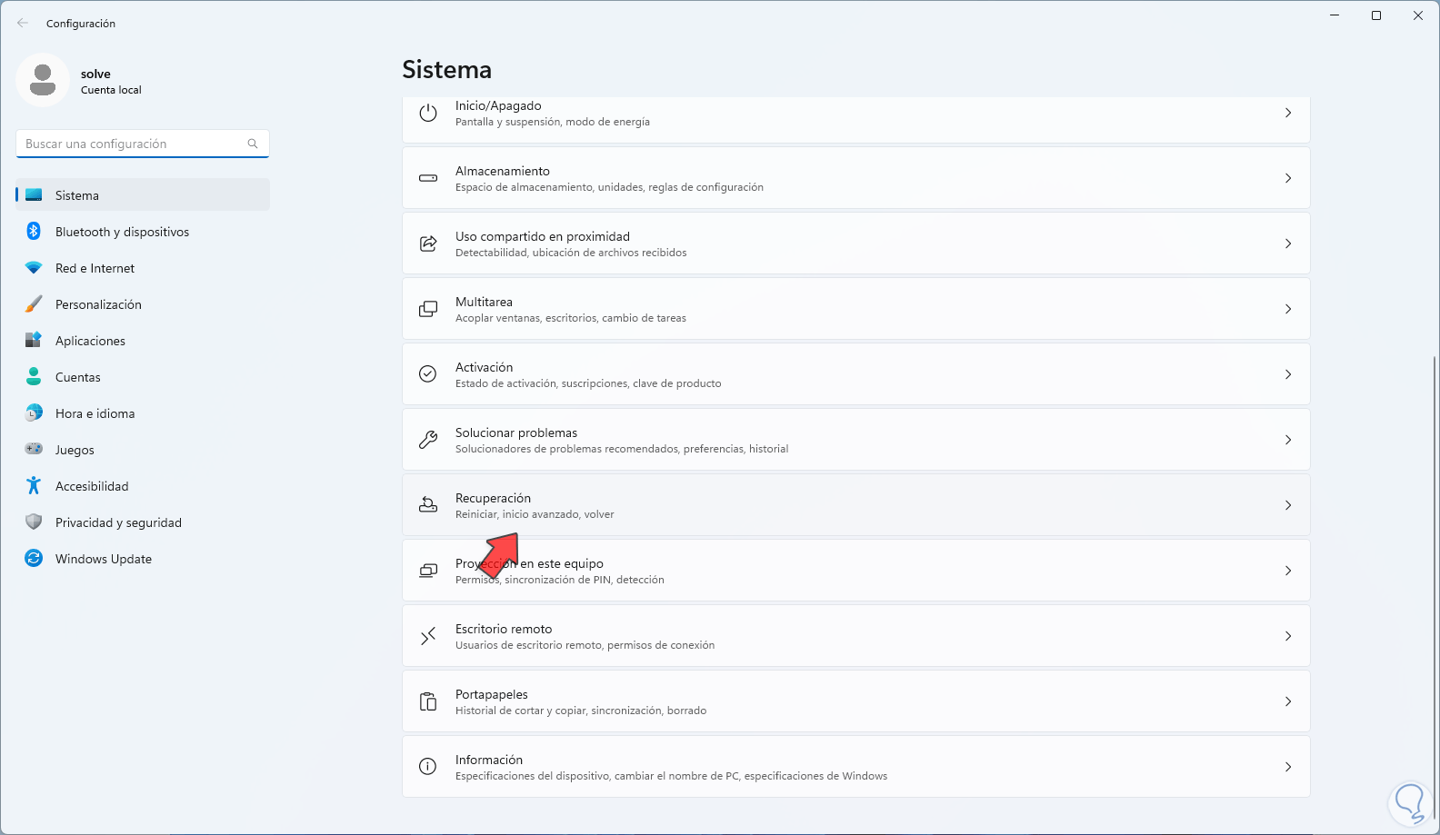Switch to Hora e idioma settings
Screen dimensions: 1440x835
click(95, 413)
